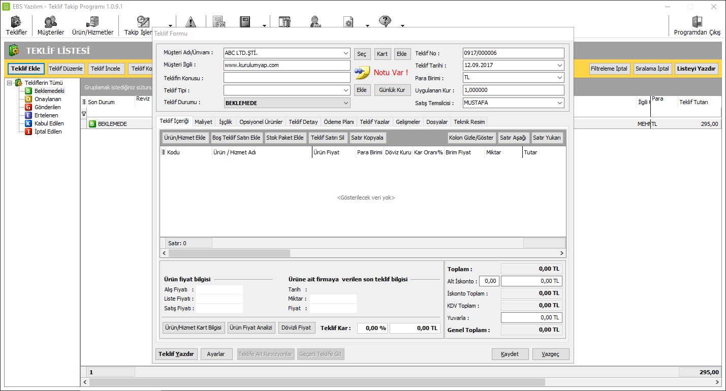Click the Stok Paket Ekle button

(285, 138)
